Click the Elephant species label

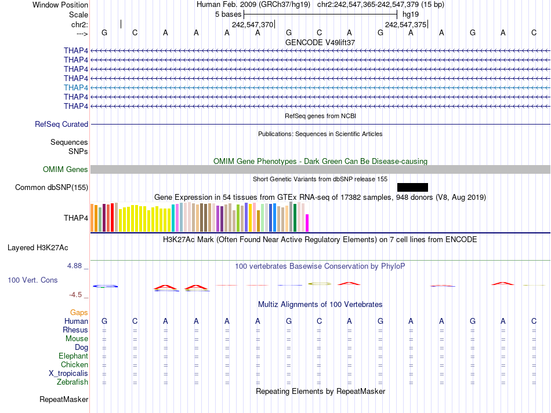(x=74, y=356)
